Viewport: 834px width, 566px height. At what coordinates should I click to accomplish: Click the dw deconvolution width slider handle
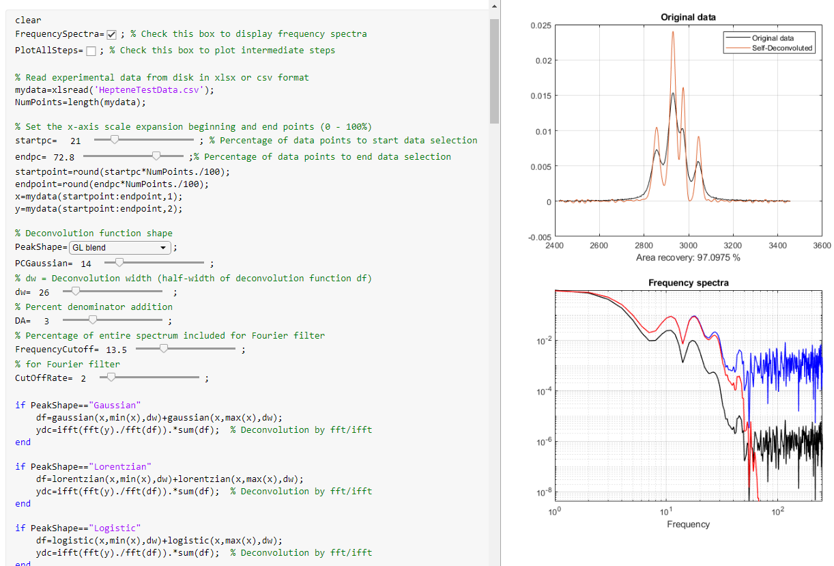tap(76, 291)
